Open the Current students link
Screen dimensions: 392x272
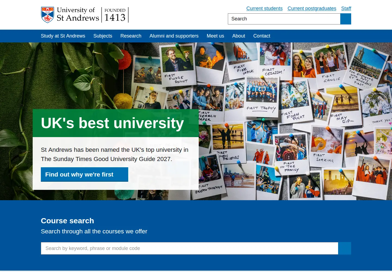(x=264, y=8)
